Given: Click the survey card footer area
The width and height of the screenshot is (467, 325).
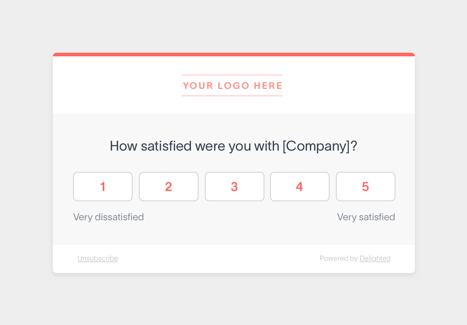Looking at the screenshot, I should [x=233, y=258].
